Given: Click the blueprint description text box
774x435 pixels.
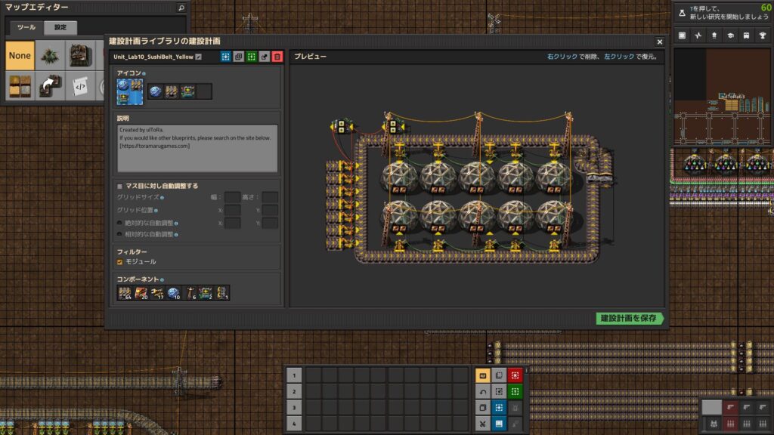Looking at the screenshot, I should pos(197,148).
